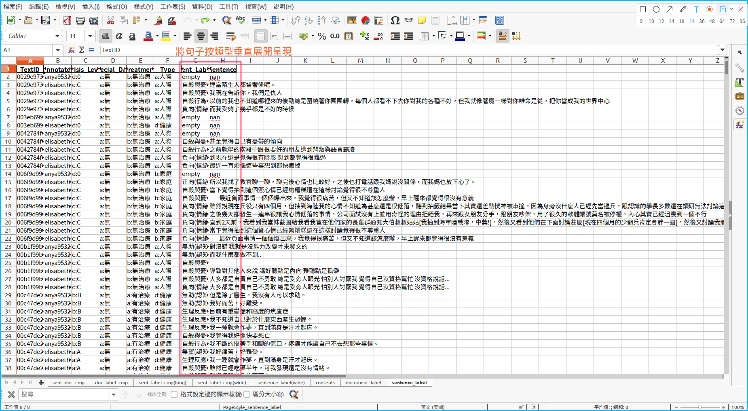Viewport: 748px width, 411px height.
Task: Open Find and Replace in top toolbar
Action: tap(227, 20)
